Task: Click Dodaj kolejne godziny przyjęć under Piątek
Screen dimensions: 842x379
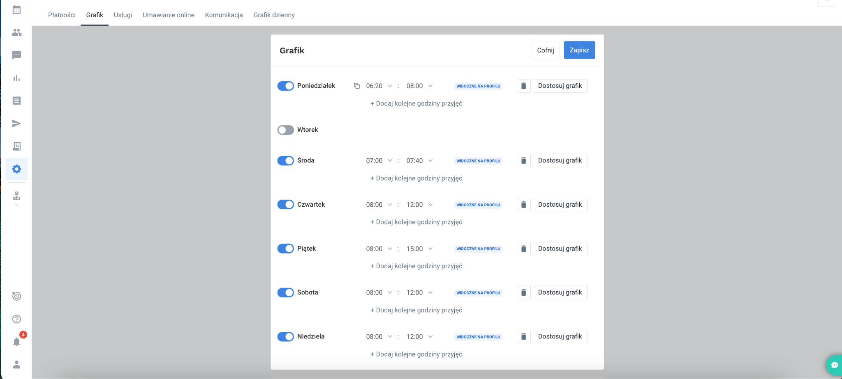Action: point(416,266)
